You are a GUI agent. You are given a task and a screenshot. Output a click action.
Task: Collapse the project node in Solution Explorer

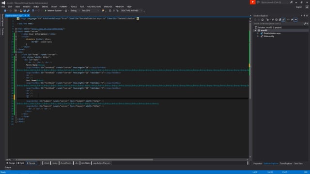pos(255,30)
